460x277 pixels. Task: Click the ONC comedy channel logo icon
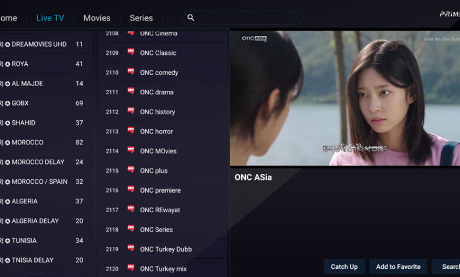tap(131, 71)
